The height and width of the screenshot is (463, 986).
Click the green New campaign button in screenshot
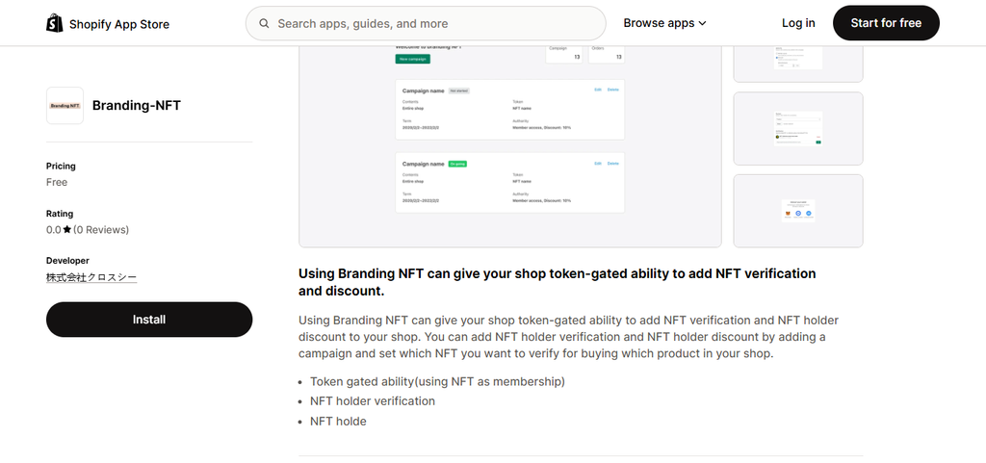[x=412, y=59]
